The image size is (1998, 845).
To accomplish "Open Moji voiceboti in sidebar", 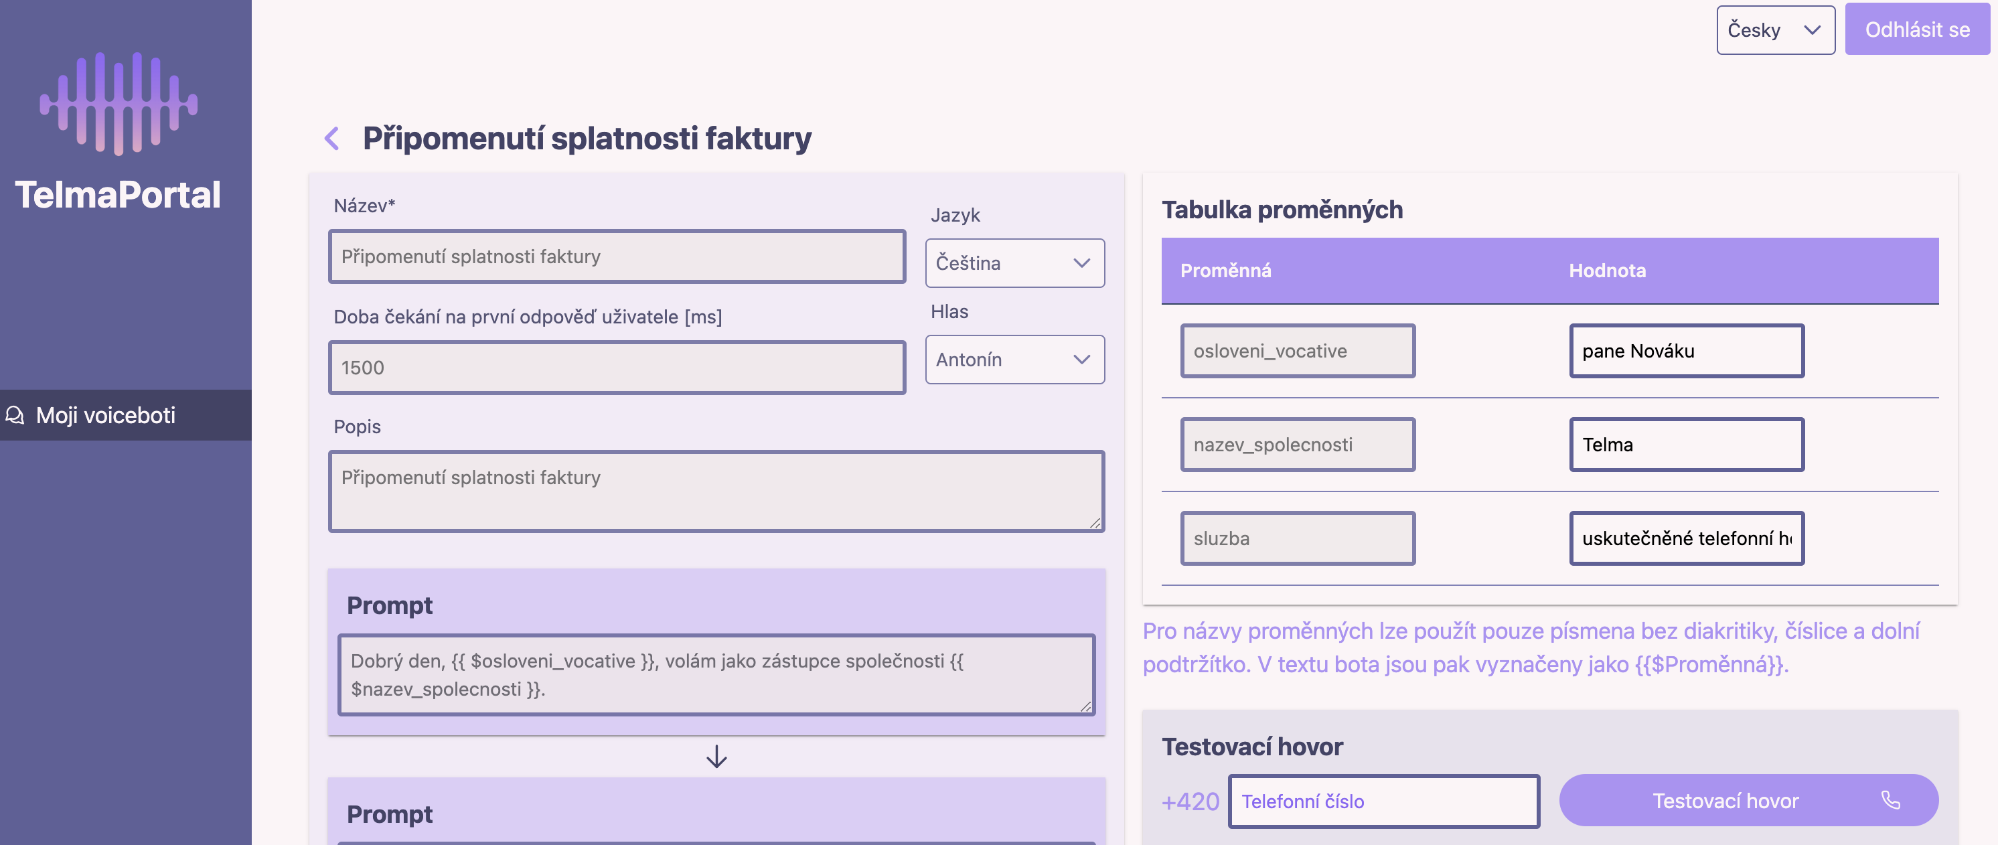I will [106, 415].
